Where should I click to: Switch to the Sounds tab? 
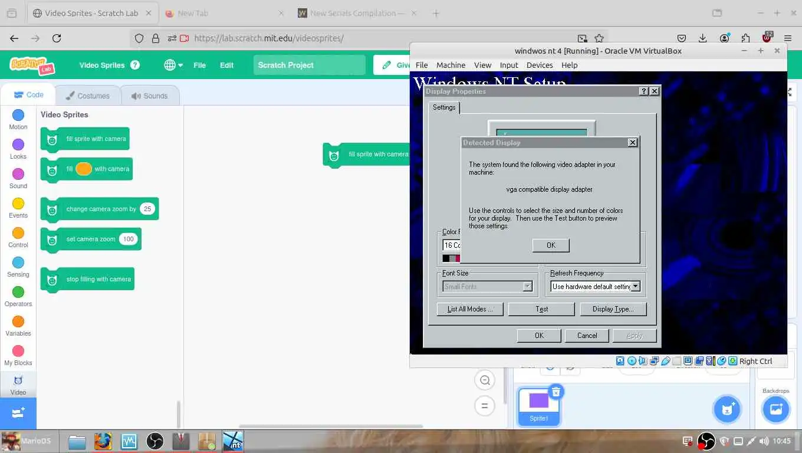(x=150, y=96)
